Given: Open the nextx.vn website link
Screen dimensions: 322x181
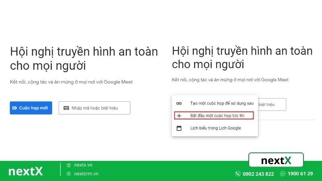Looking at the screenshot, I should point(83,165).
